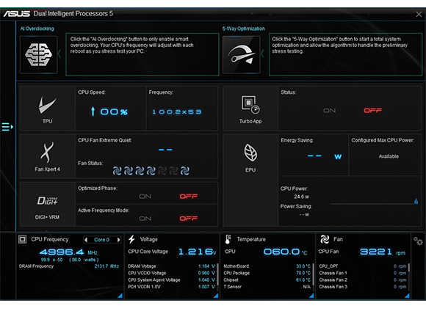Click the CPU VCCIO Voltage row
Screen dimensions: 426x311
point(171,273)
